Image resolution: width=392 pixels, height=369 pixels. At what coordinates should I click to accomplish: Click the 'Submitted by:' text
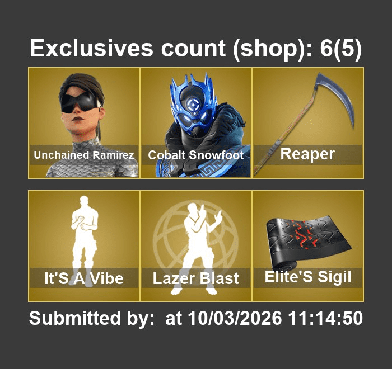tap(91, 318)
